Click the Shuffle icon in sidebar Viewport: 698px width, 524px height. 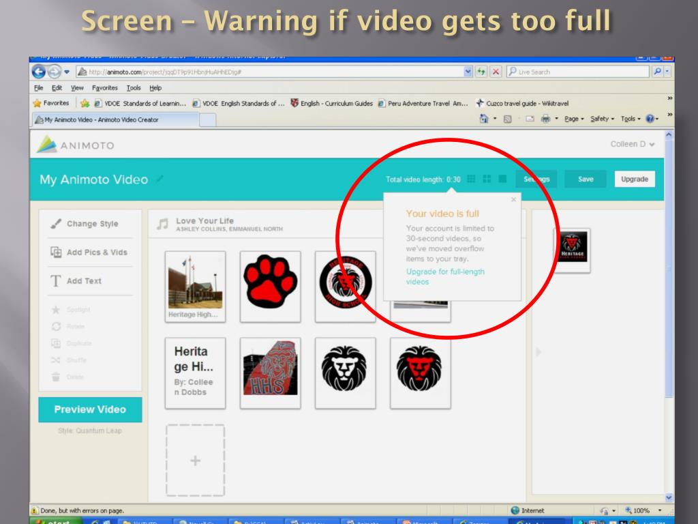click(x=56, y=360)
